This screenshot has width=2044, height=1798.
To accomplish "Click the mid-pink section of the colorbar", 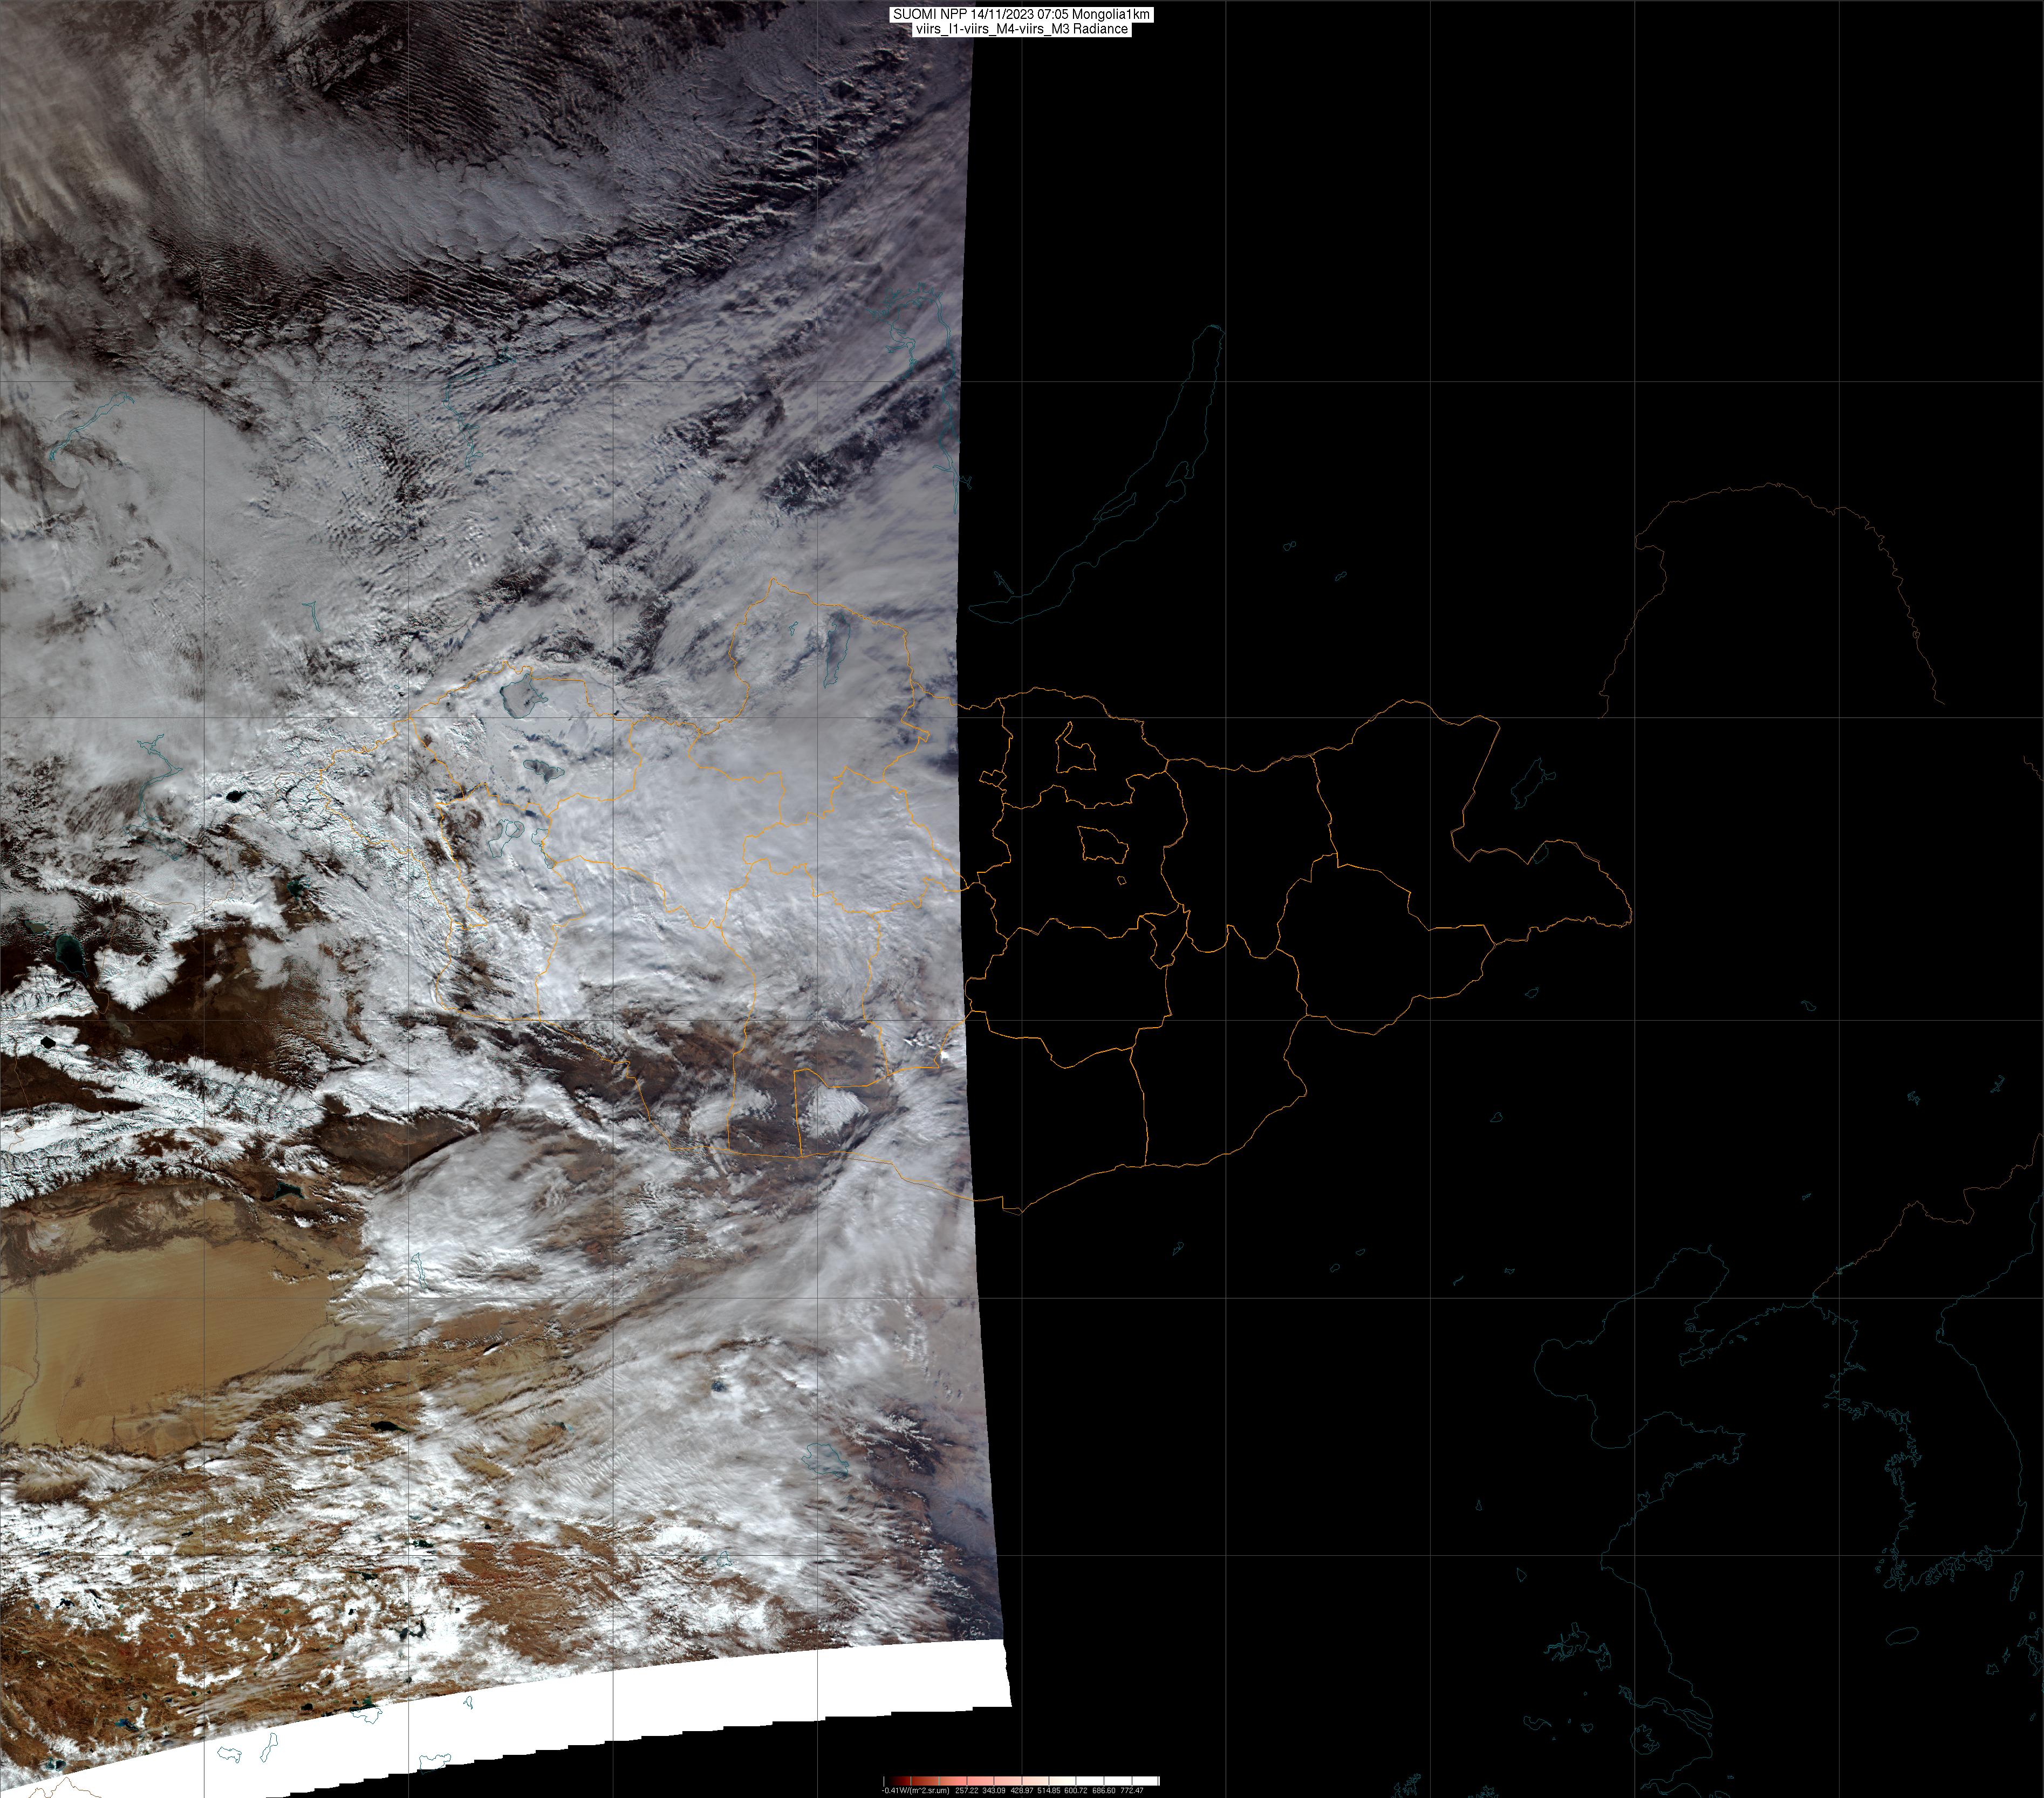I will 982,1781.
